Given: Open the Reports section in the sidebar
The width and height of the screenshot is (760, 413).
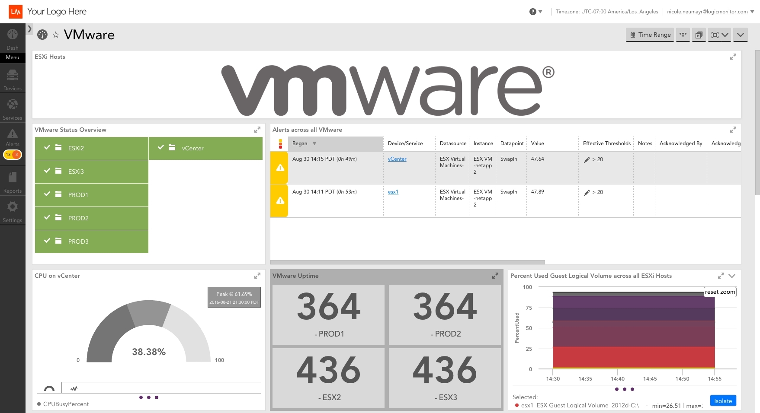Looking at the screenshot, I should pos(13,178).
